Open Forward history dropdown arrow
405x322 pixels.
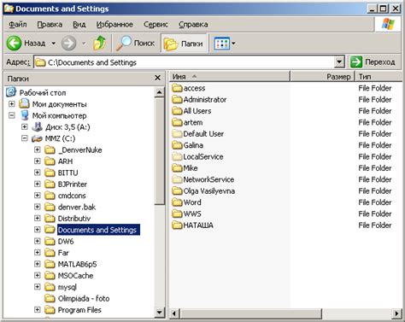(x=84, y=44)
